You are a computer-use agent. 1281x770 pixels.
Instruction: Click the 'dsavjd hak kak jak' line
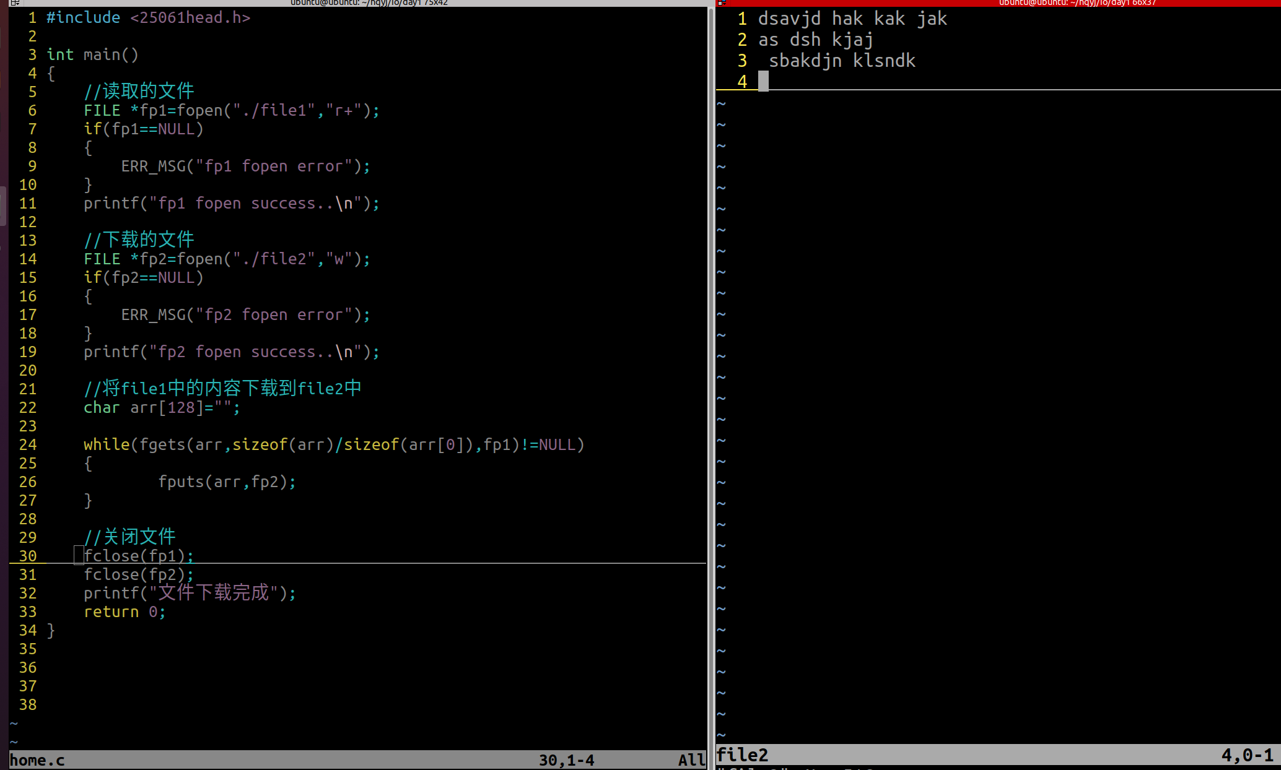click(x=852, y=19)
